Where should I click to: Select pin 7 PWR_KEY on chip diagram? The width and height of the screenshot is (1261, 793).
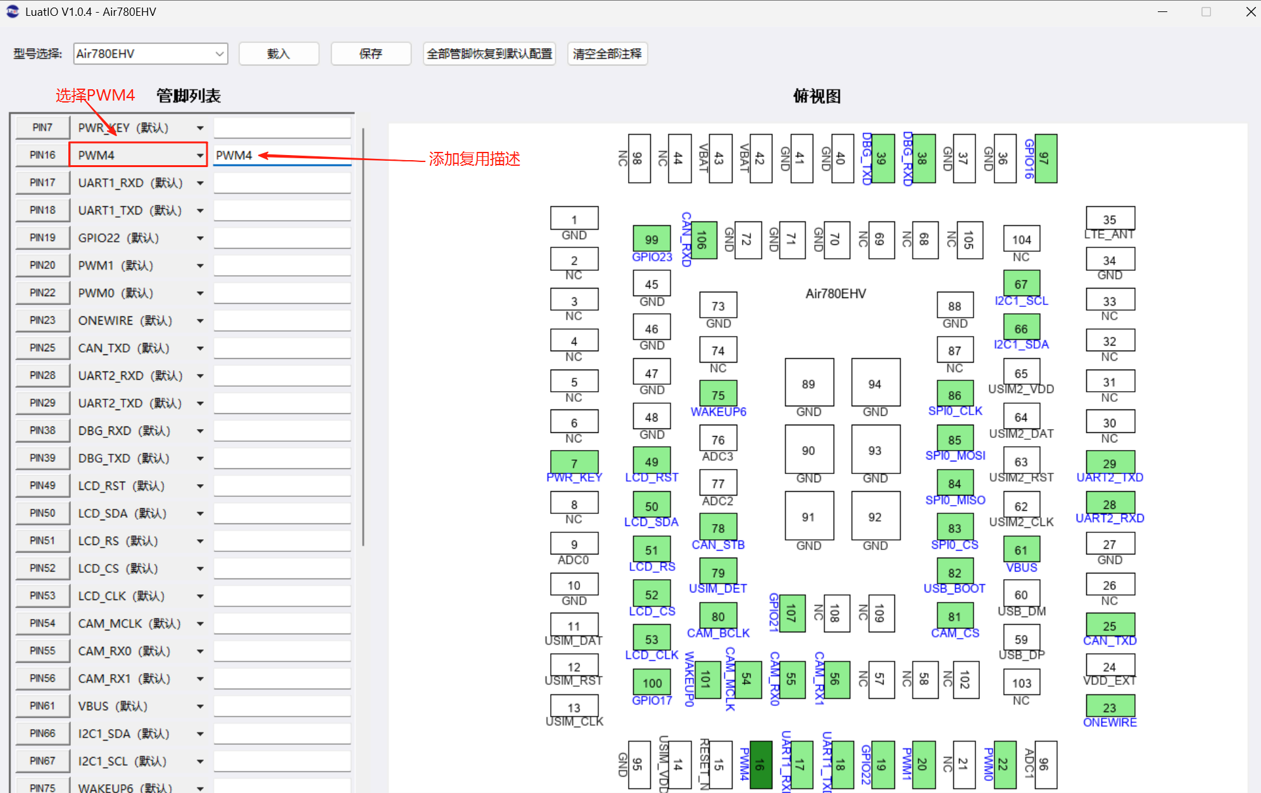[x=574, y=462]
